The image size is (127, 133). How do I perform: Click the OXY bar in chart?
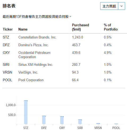[62, 120]
